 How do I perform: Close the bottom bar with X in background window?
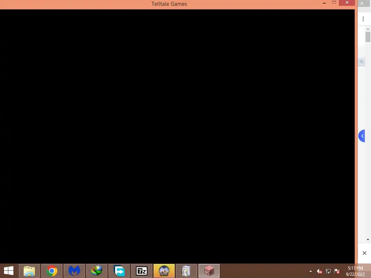pyautogui.click(x=364, y=253)
